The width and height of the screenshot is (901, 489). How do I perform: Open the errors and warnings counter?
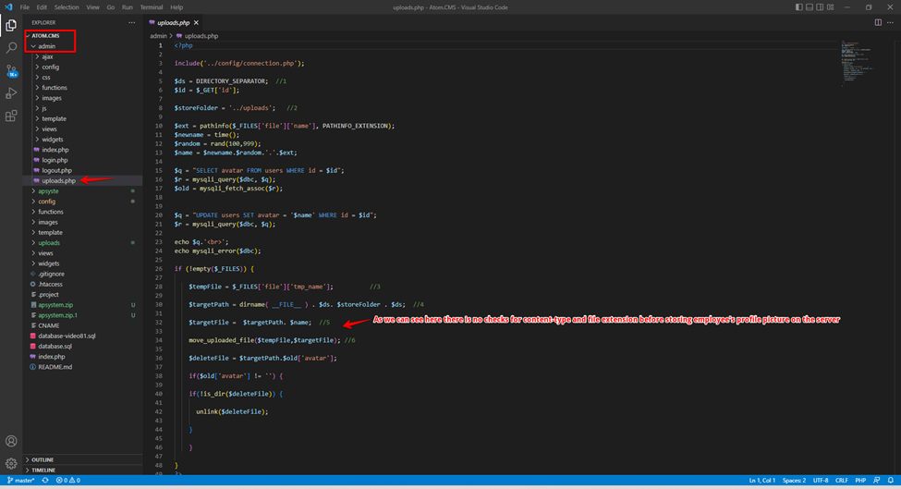click(67, 481)
